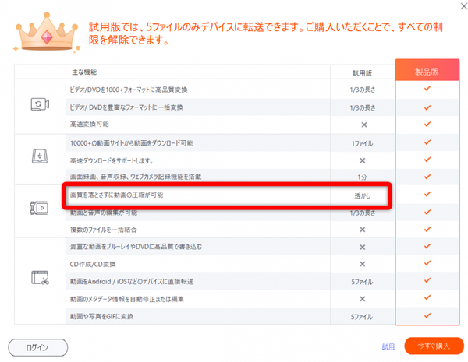Click row 貴重な動画をブルーレイやDVDに高品質で書き込む
The height and width of the screenshot is (362, 468).
pyautogui.click(x=136, y=247)
